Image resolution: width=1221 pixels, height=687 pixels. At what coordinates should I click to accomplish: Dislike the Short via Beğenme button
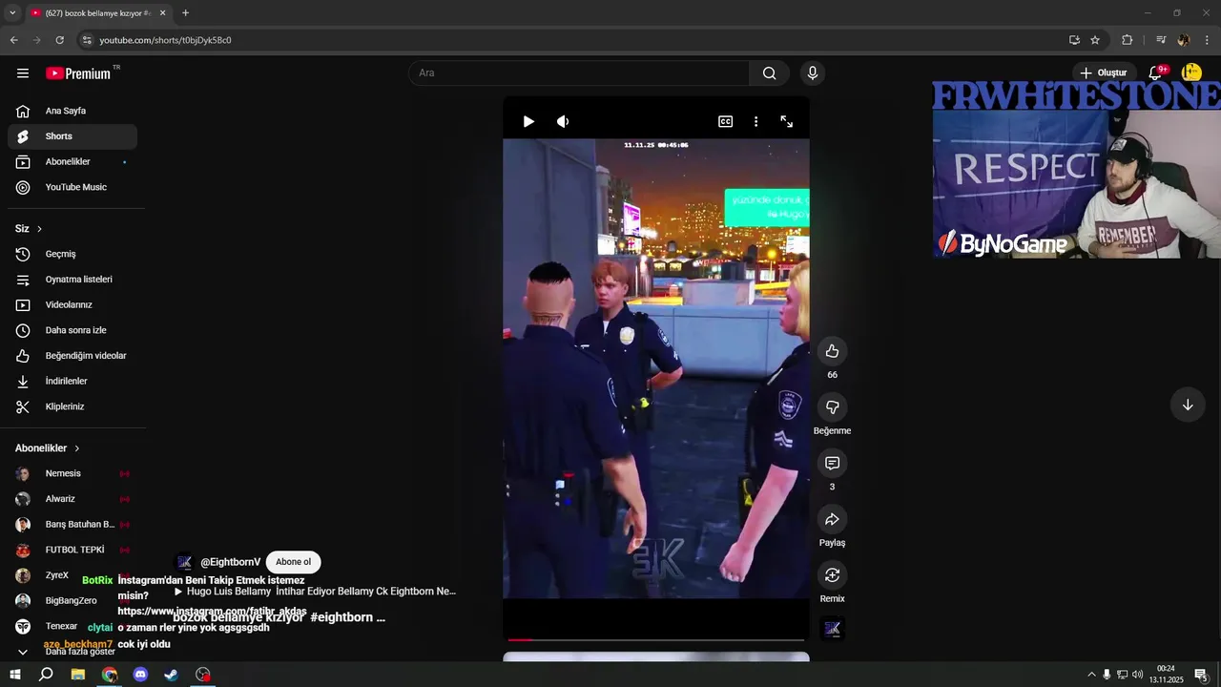[832, 407]
